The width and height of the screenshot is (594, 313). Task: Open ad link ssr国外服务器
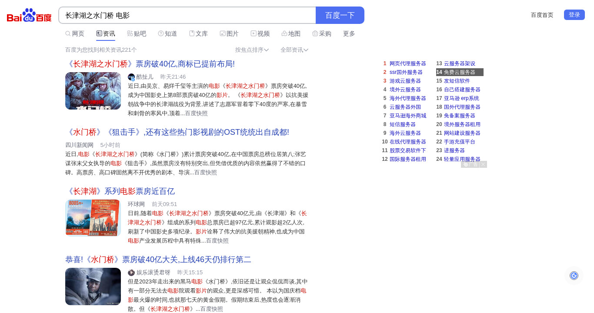(406, 72)
